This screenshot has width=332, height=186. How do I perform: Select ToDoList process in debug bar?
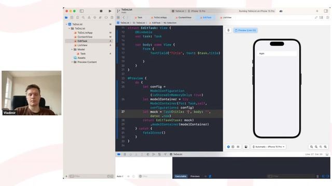(x=176, y=154)
